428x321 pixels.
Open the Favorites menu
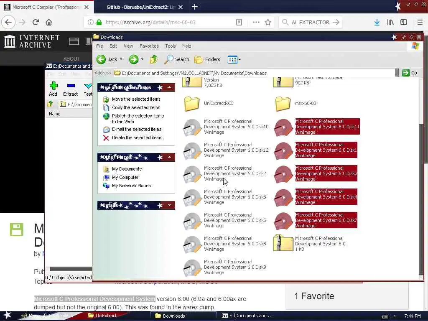[149, 46]
